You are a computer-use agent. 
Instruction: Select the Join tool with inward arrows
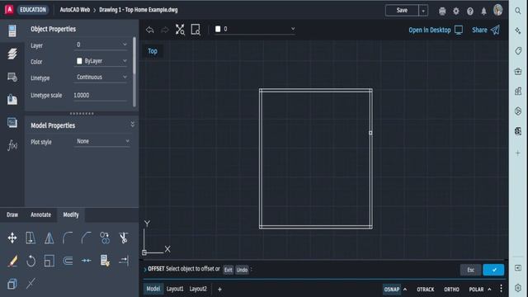(86, 261)
